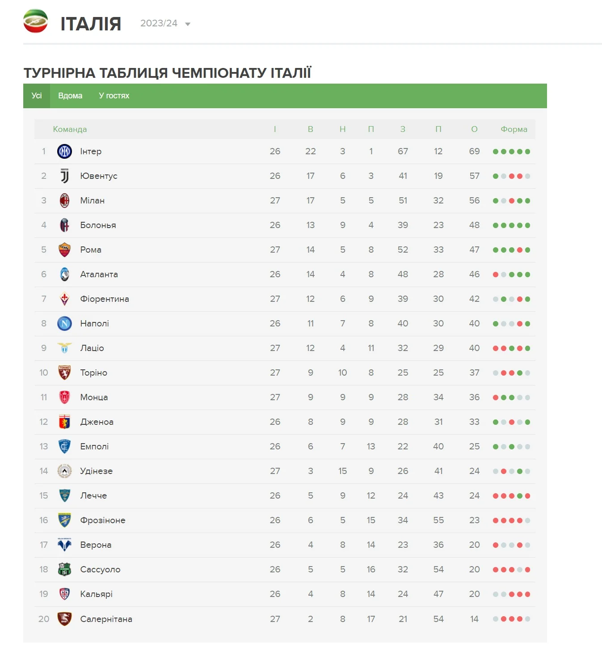Click the Ювентус club crest

click(65, 176)
